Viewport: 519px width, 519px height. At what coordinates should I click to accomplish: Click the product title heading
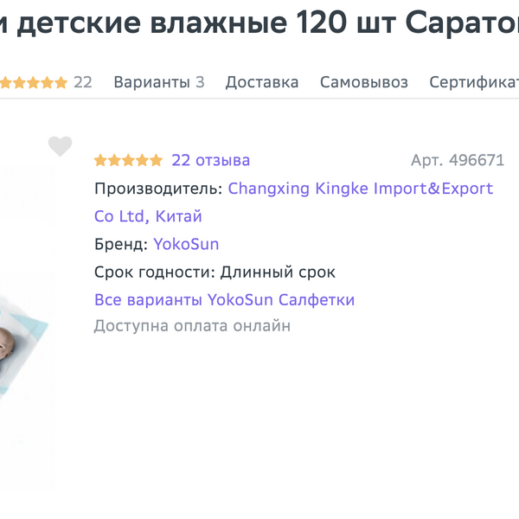tap(259, 26)
